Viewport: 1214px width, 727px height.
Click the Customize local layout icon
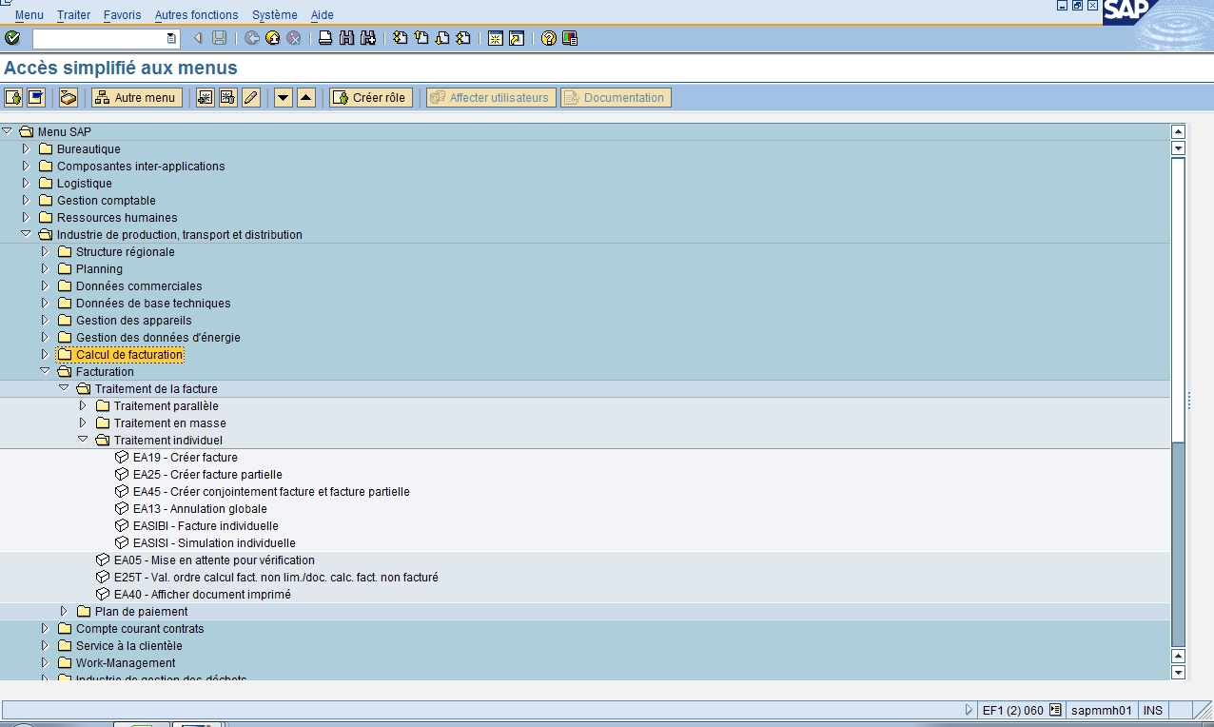pos(570,38)
